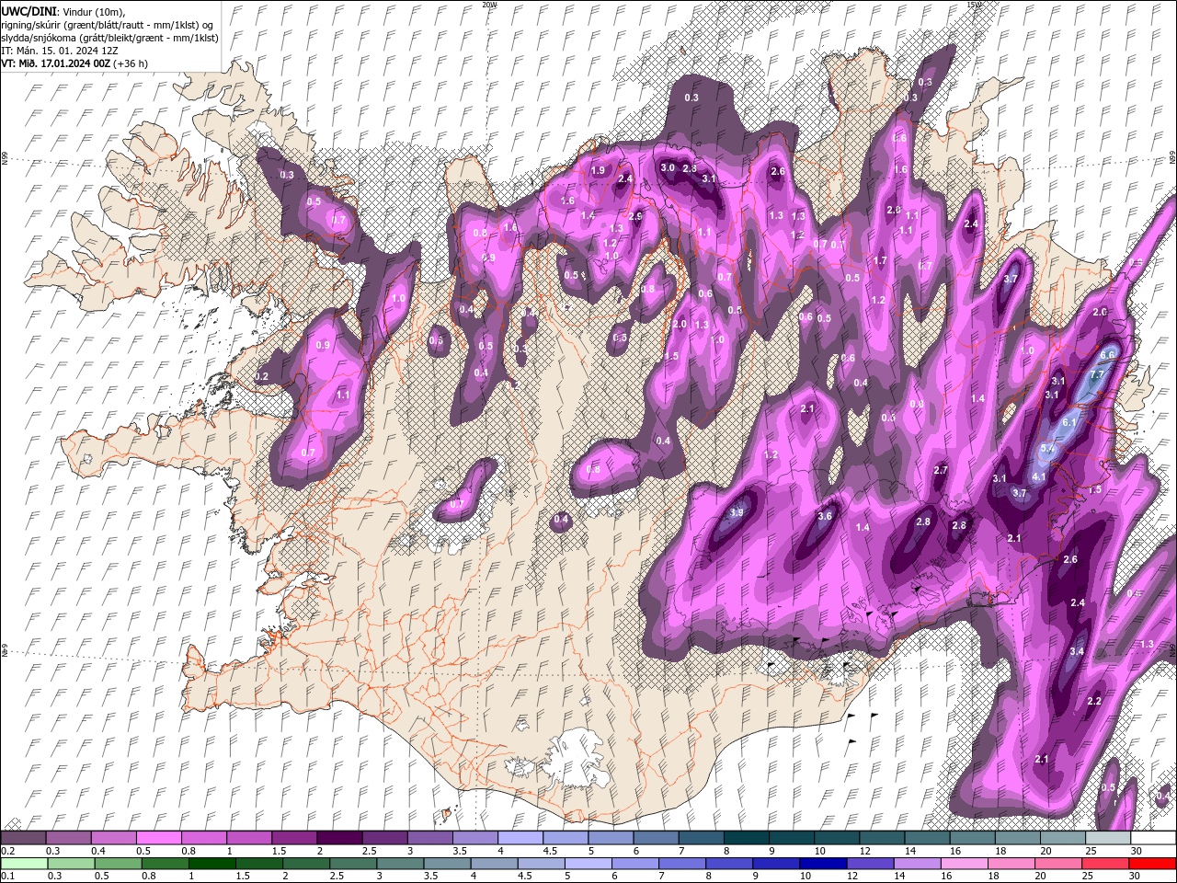
Task: Click the '0.2' label in the upper legend
Action: click(x=6, y=851)
